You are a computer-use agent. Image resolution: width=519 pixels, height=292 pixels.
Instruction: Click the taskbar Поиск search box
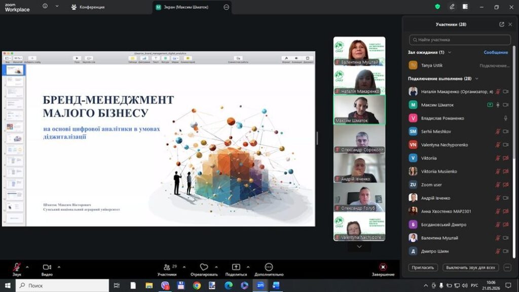pos(62,285)
